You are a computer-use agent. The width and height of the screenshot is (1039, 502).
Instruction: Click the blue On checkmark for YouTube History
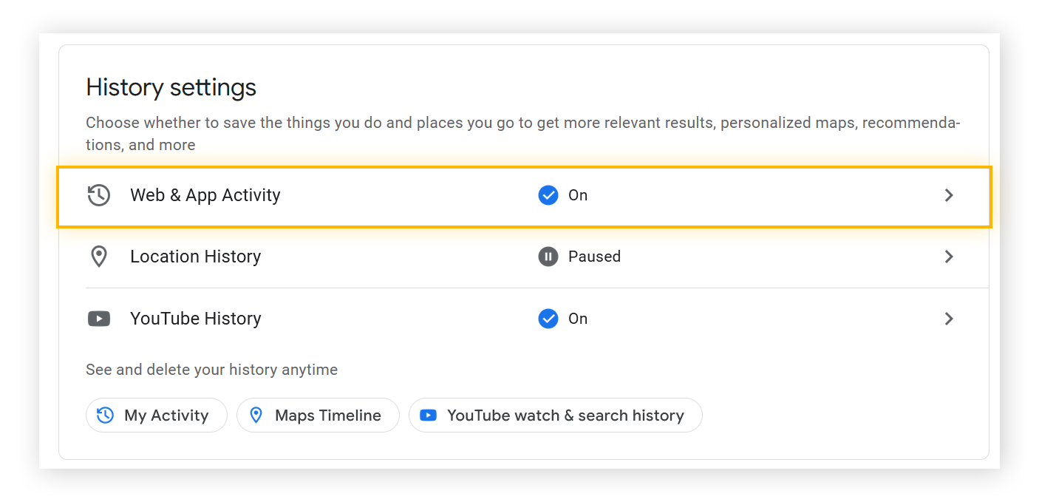pos(548,319)
